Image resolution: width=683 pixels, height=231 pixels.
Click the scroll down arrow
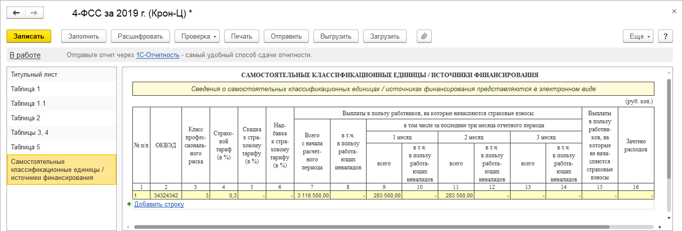pos(669,218)
